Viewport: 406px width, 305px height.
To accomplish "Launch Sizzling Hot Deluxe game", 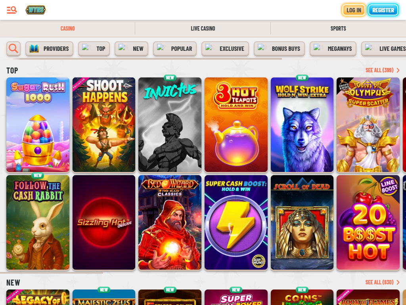I will tap(104, 222).
